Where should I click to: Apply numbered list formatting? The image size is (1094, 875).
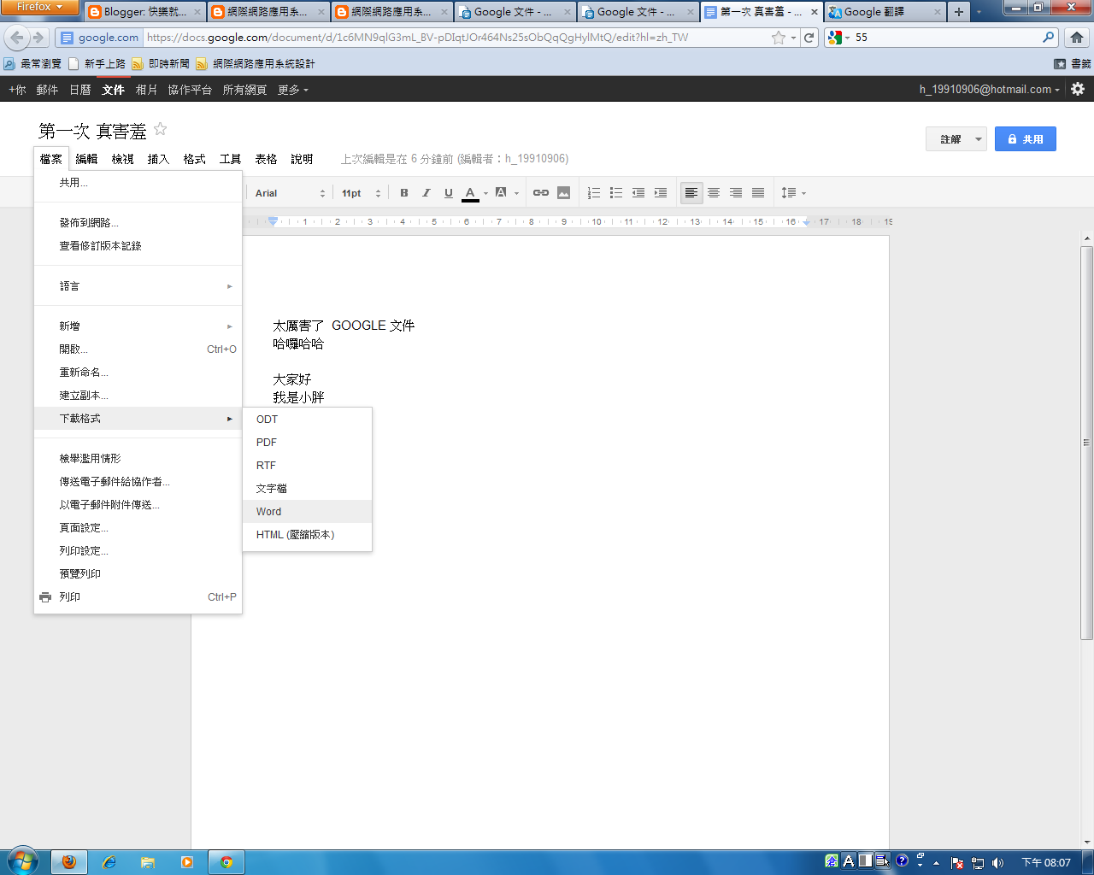594,193
